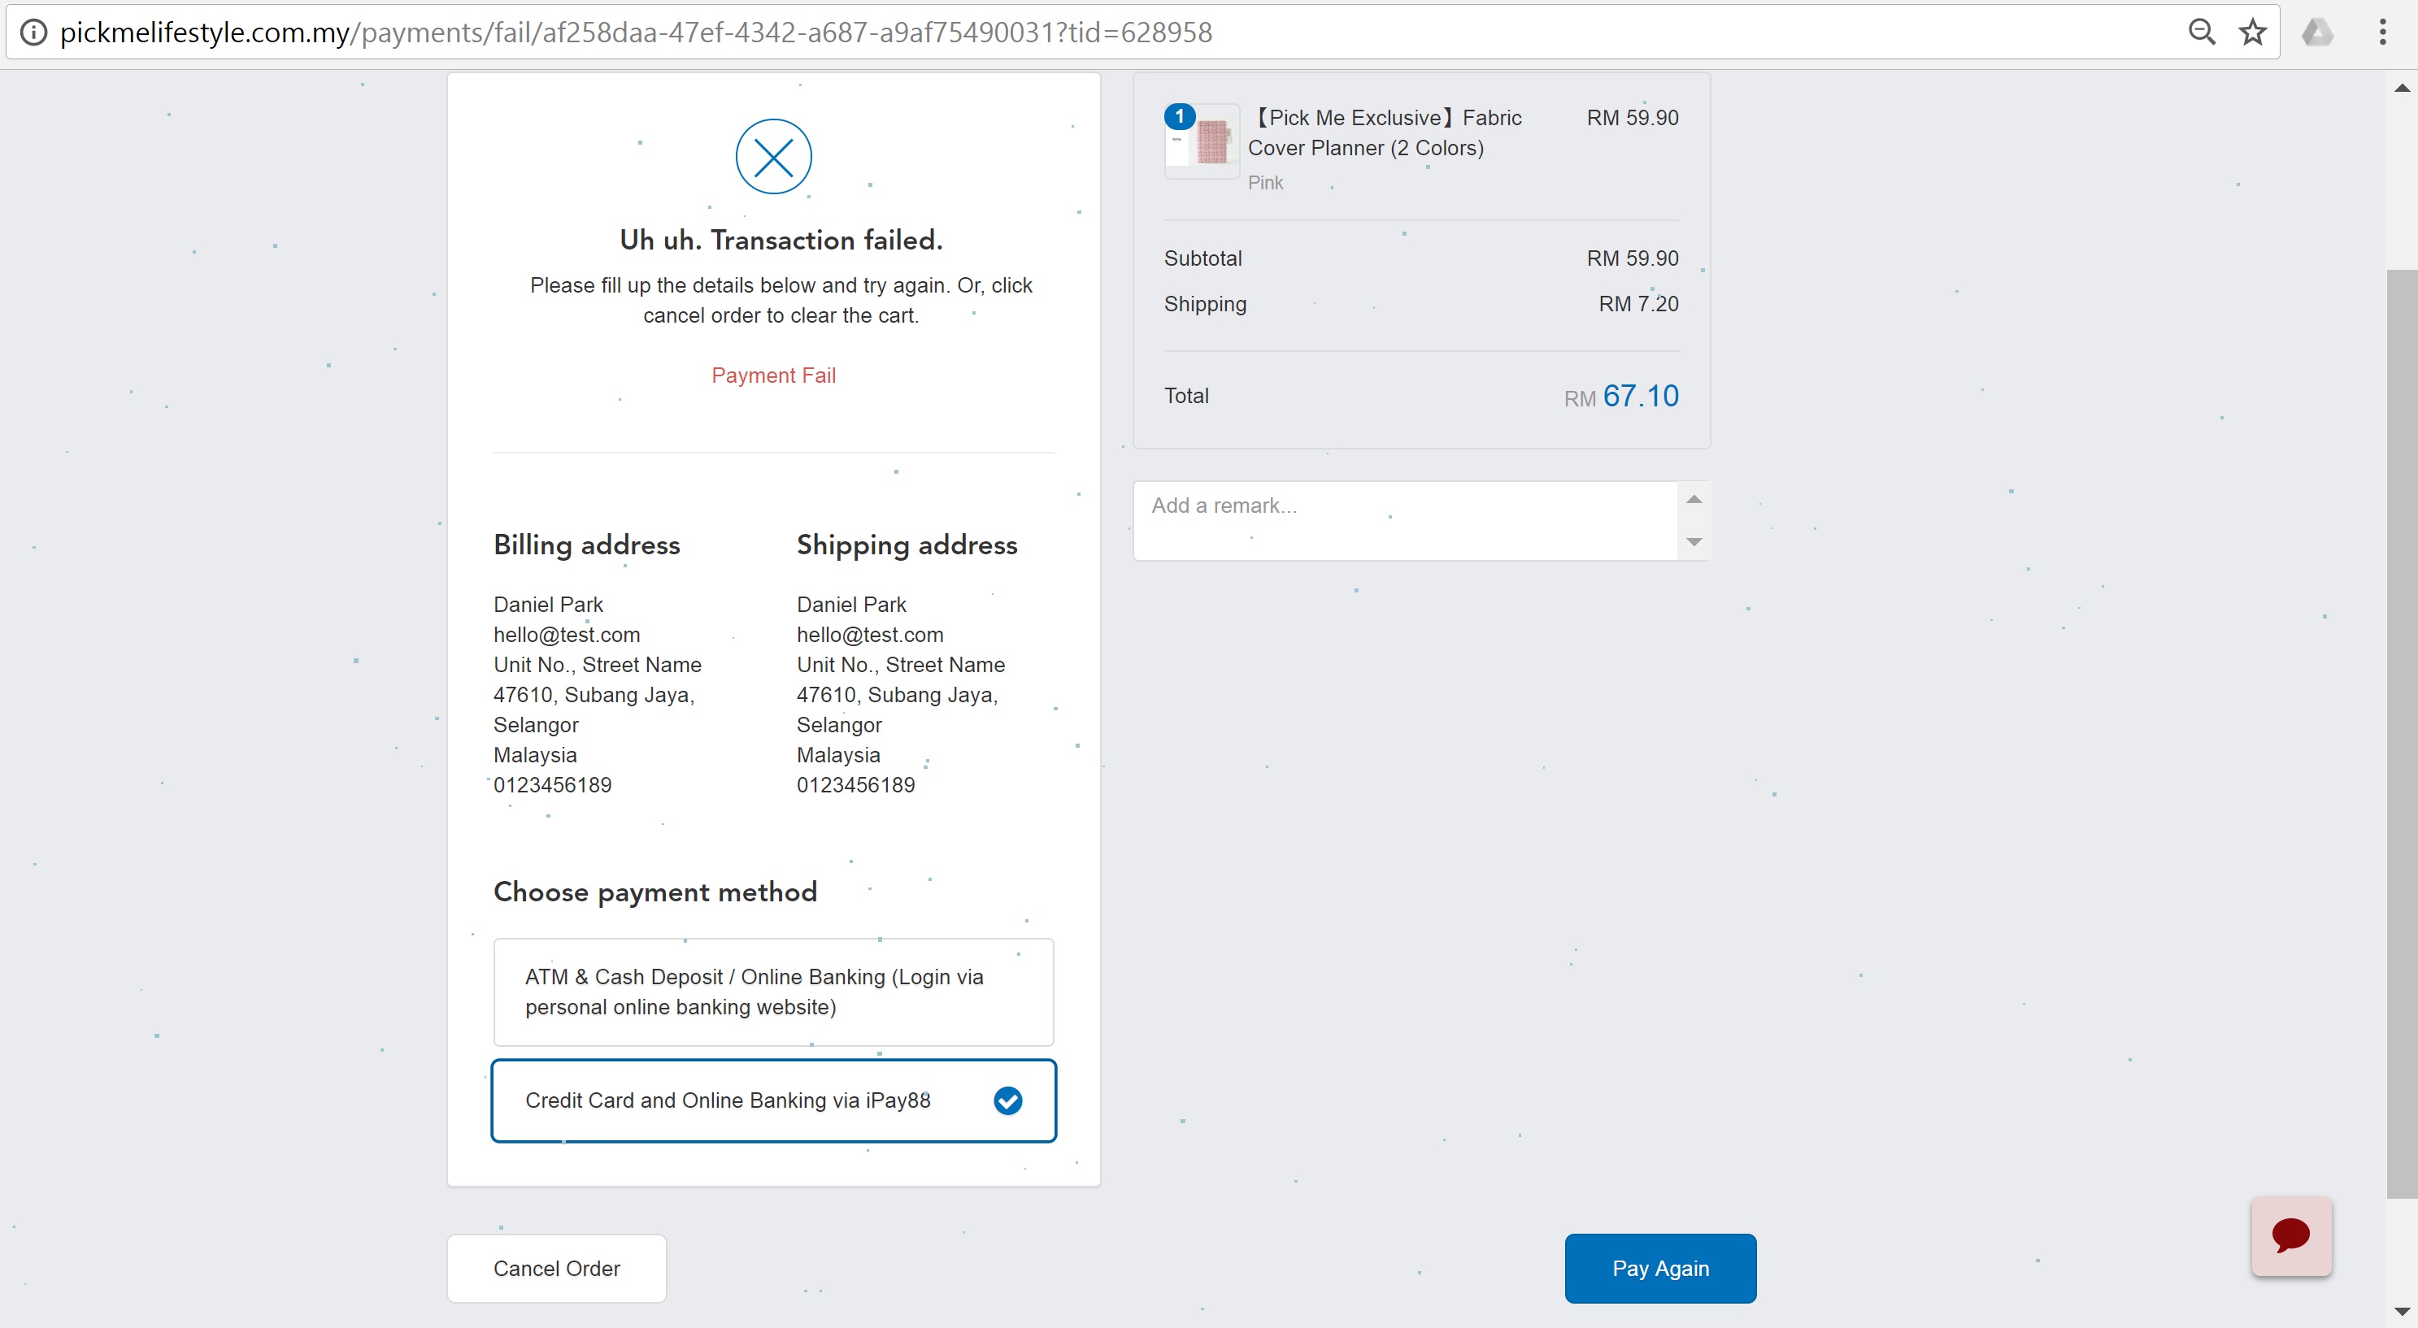Click the Cancel Order button
2418x1328 pixels.
(x=557, y=1269)
